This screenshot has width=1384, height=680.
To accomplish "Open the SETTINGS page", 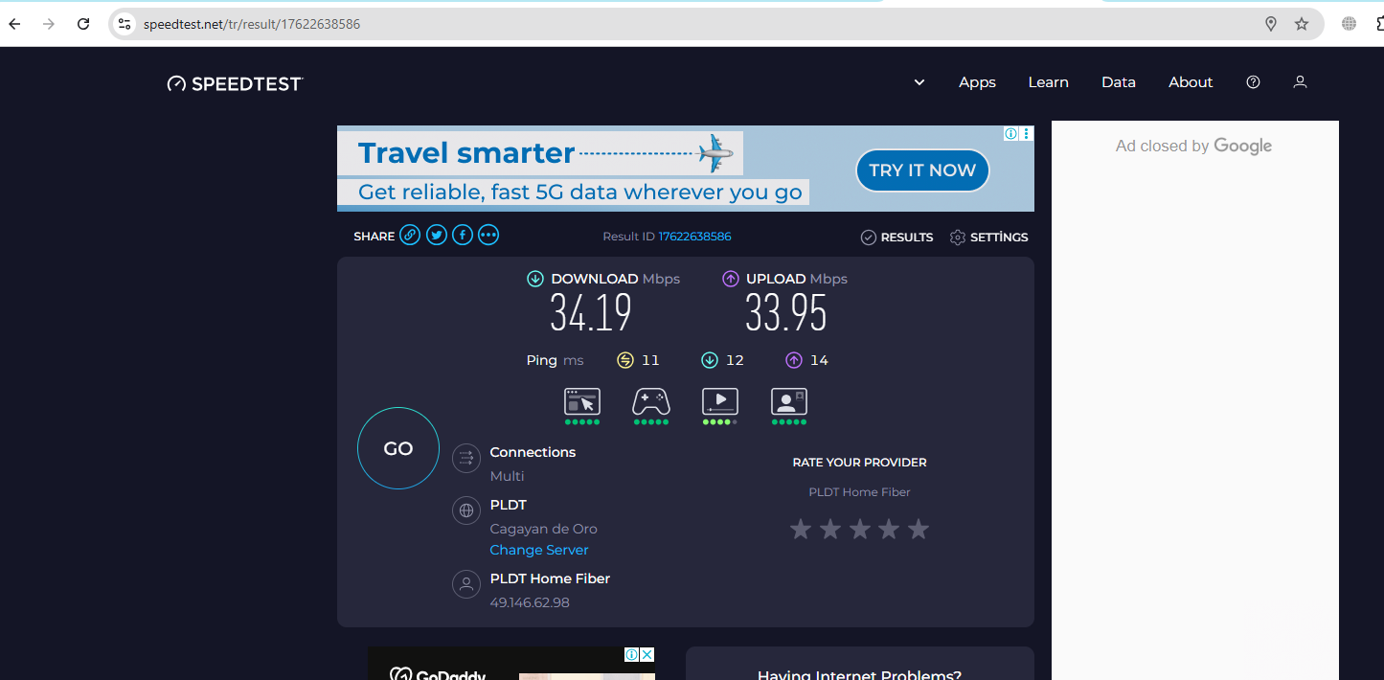I will (x=988, y=238).
